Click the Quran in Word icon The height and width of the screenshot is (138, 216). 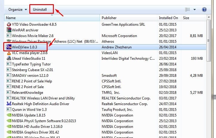(9, 109)
